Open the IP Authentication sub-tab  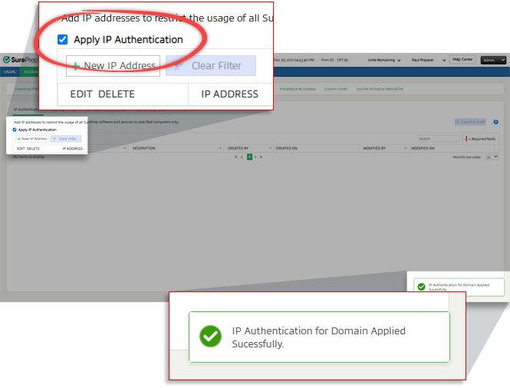tap(27, 110)
